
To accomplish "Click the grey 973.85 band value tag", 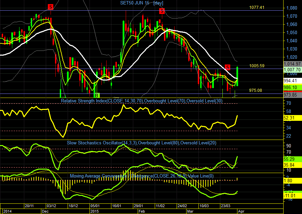I will 292,95.
